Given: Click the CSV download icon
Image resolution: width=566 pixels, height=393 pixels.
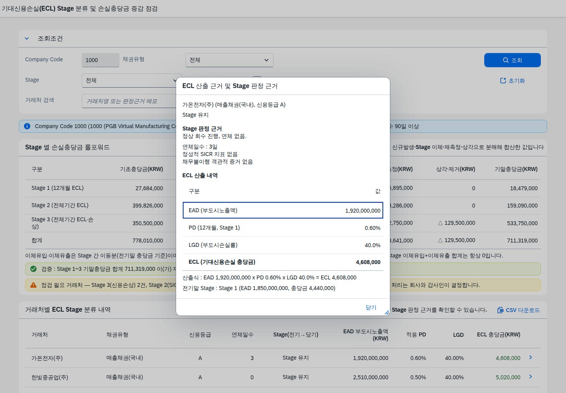Looking at the screenshot, I should 500,310.
